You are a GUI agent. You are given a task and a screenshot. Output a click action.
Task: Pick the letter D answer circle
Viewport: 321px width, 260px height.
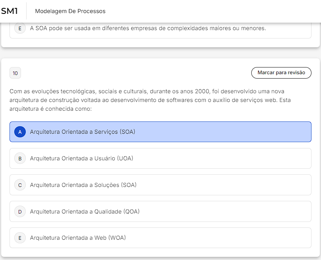20,212
